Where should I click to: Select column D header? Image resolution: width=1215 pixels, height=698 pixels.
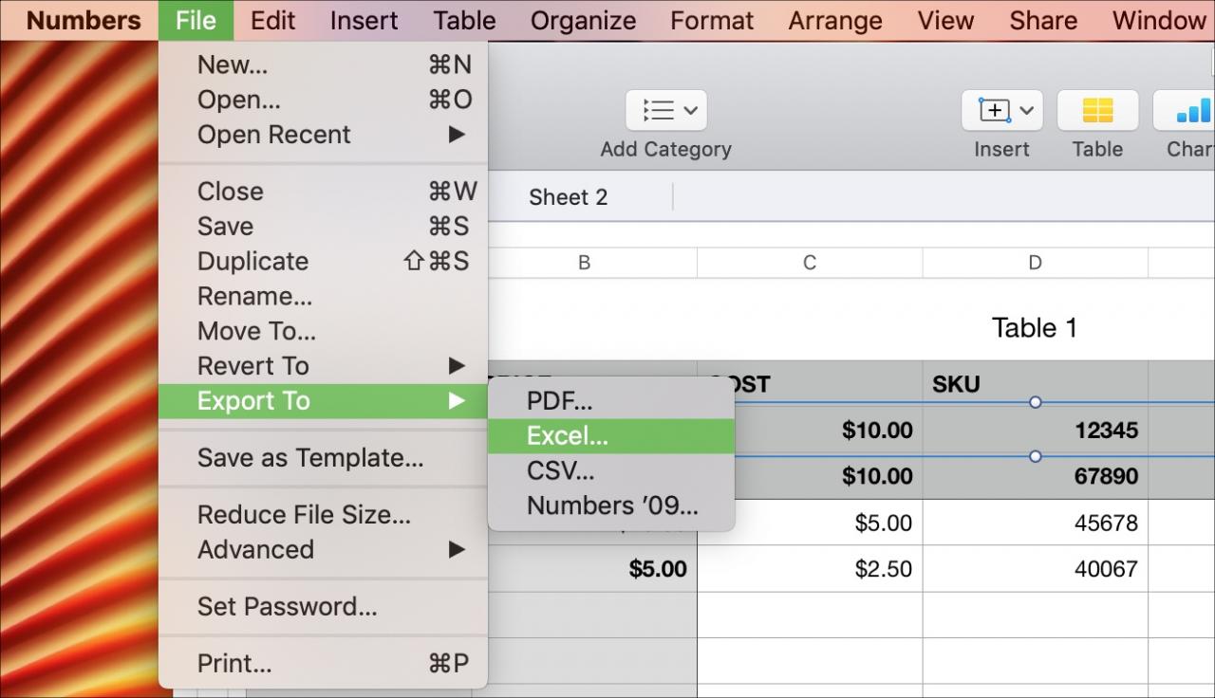1035,263
